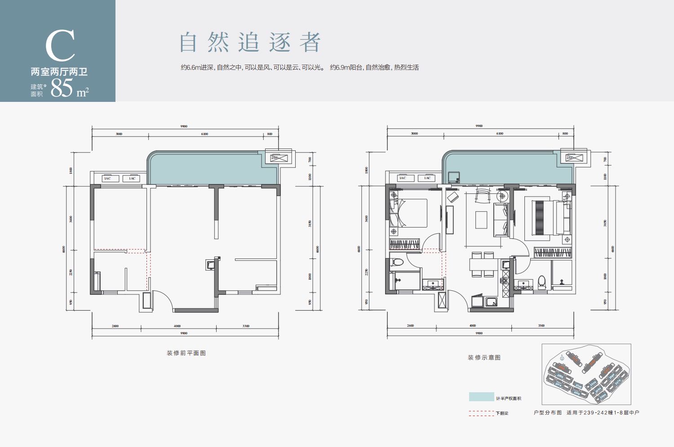Click the entrance door swing in the unfurnished plan
674x447 pixels.
point(163,300)
